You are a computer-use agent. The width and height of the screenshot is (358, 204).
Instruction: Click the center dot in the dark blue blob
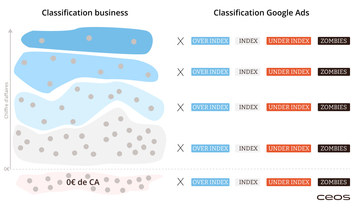[89, 38]
